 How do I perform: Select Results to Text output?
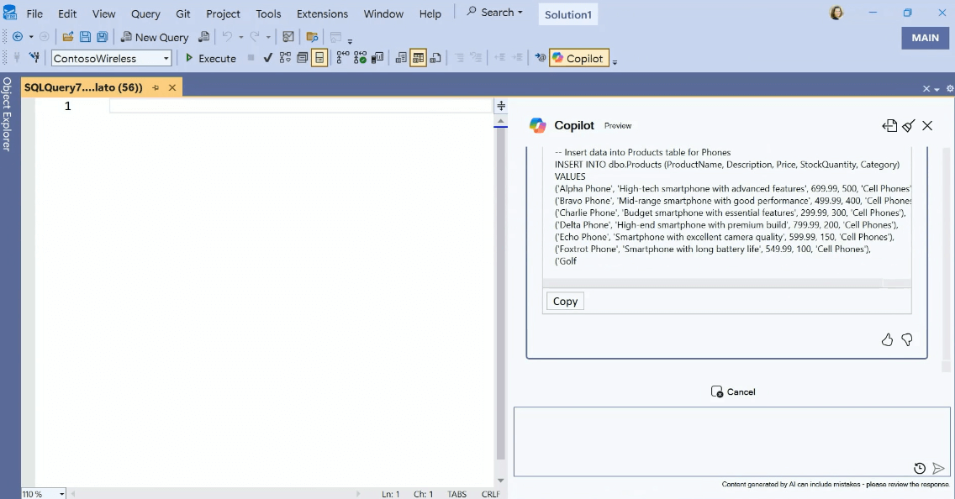401,58
